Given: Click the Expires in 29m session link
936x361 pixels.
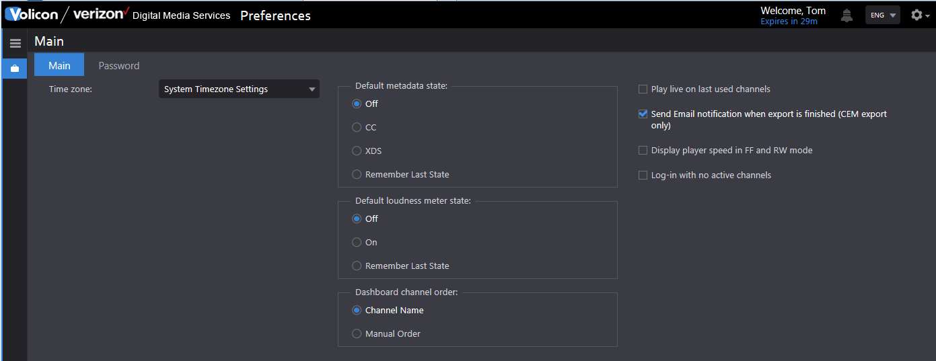Looking at the screenshot, I should 789,22.
